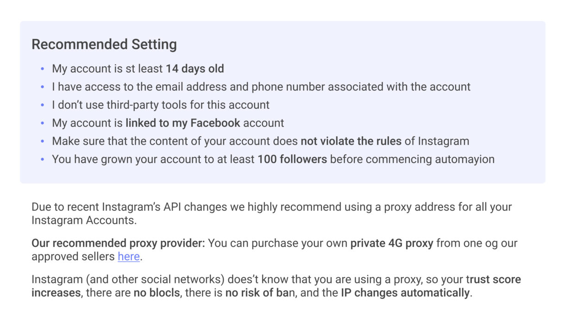Click the third-party tools bullet line
Image resolution: width=565 pixels, height=327 pixels.
[x=160, y=105]
